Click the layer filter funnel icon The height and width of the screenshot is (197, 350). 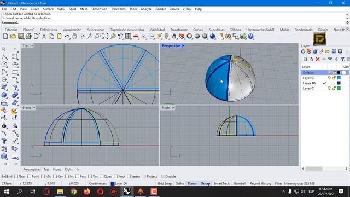click(x=343, y=59)
